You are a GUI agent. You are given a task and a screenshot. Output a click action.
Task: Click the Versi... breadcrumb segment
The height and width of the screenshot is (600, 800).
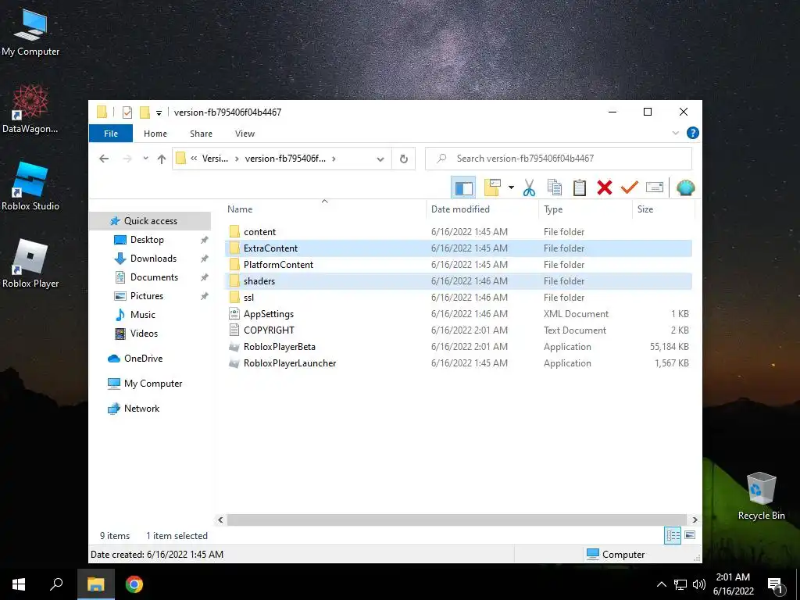(x=215, y=159)
